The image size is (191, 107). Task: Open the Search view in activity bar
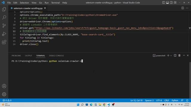4,17
